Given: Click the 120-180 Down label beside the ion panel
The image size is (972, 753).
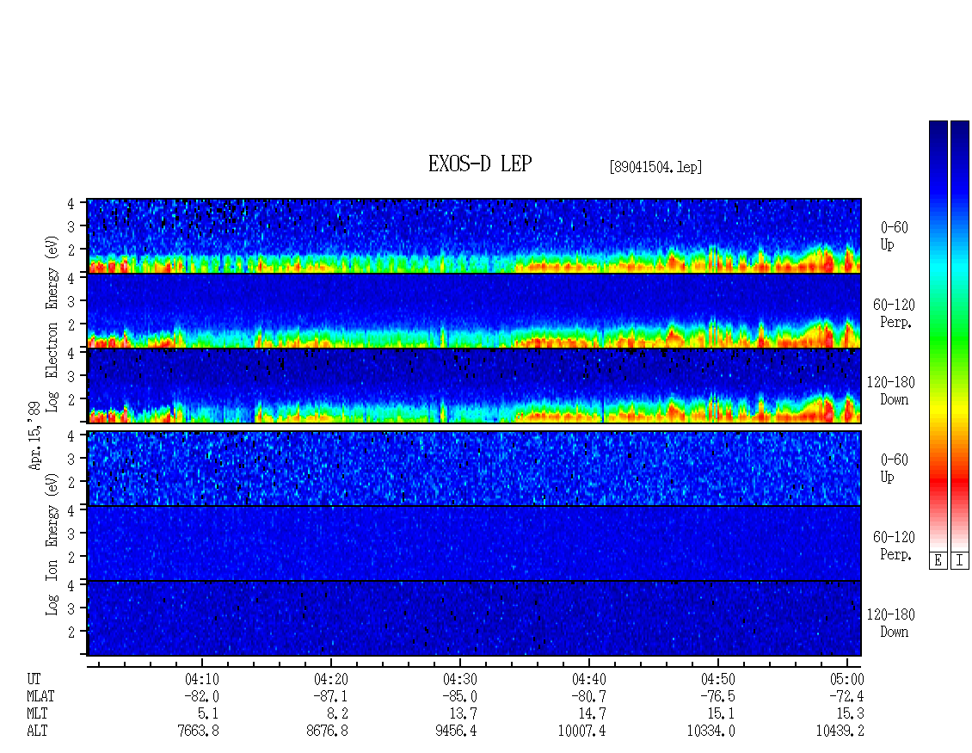Looking at the screenshot, I should click(891, 623).
